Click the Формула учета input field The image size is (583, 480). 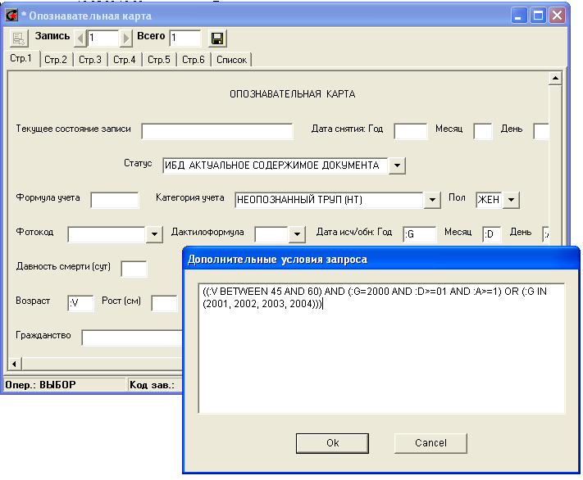(x=115, y=200)
